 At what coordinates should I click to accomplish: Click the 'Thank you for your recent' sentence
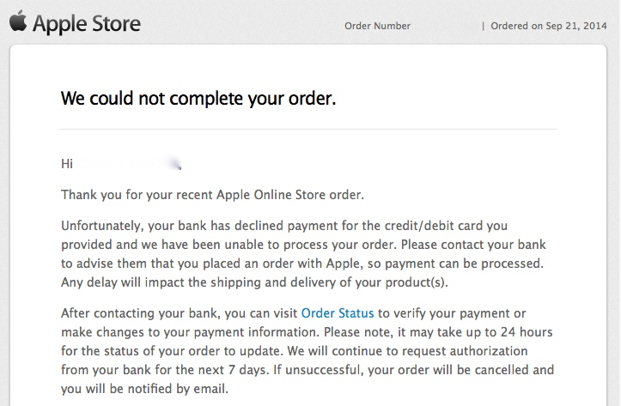click(x=212, y=195)
